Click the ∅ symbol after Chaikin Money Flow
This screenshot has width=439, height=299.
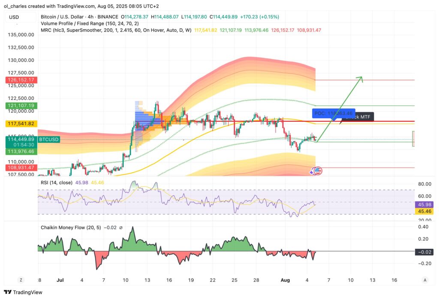120,227
